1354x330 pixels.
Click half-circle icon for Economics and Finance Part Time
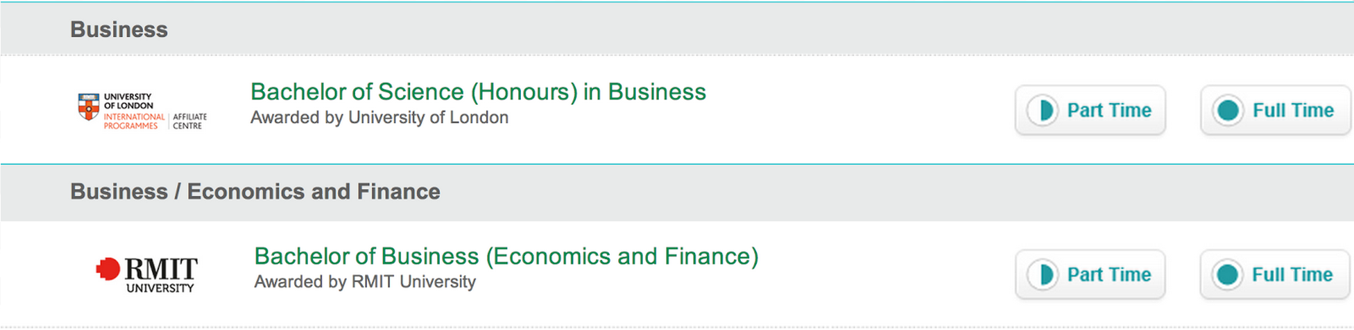click(x=1043, y=275)
